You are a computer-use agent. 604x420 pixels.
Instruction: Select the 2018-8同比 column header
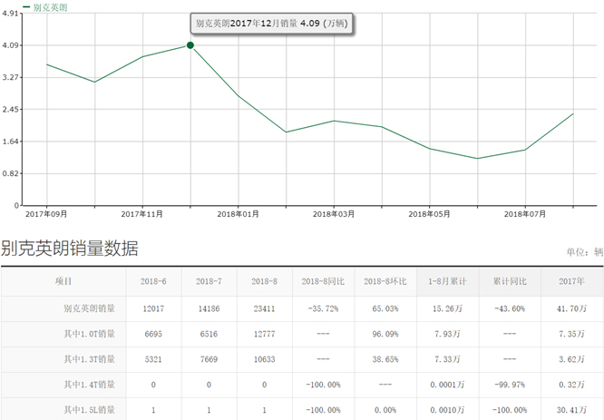click(323, 282)
